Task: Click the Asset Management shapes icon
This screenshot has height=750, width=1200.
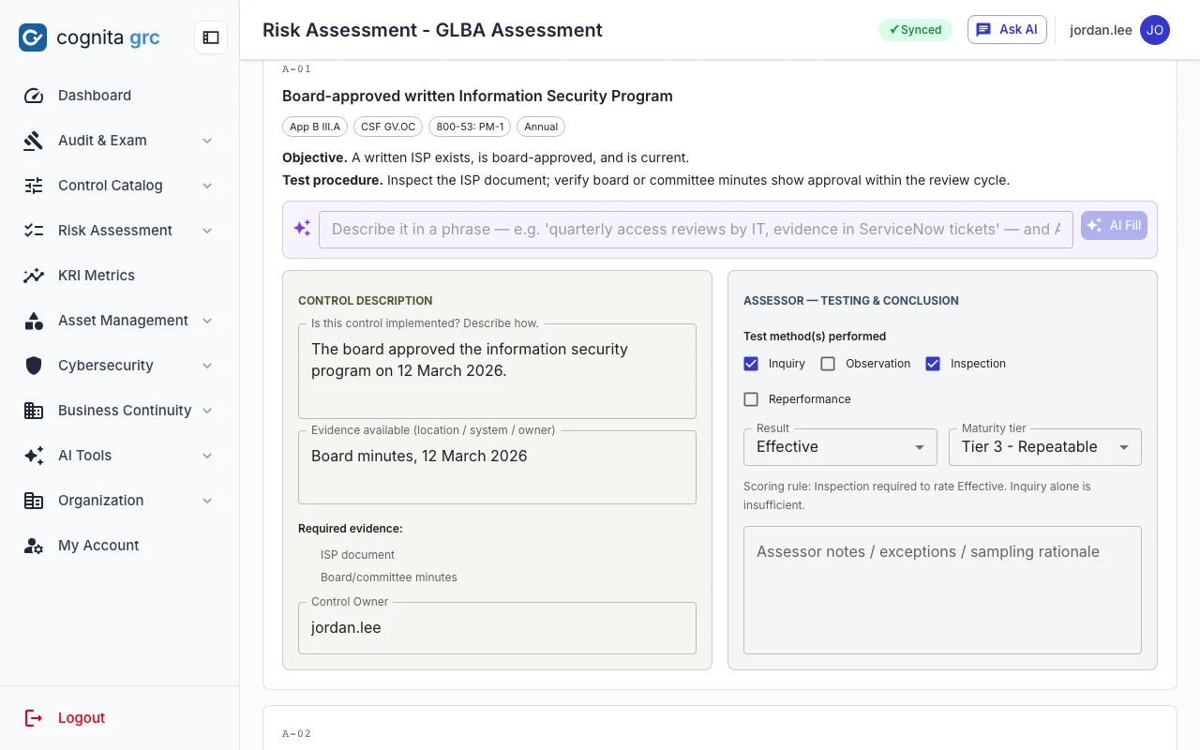Action: [x=34, y=321]
